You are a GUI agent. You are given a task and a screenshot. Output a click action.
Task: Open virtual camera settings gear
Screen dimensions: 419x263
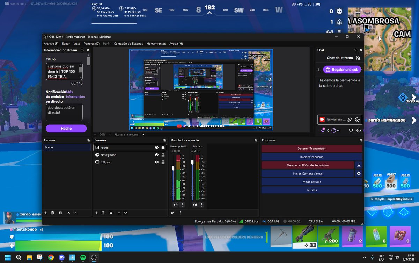359,173
